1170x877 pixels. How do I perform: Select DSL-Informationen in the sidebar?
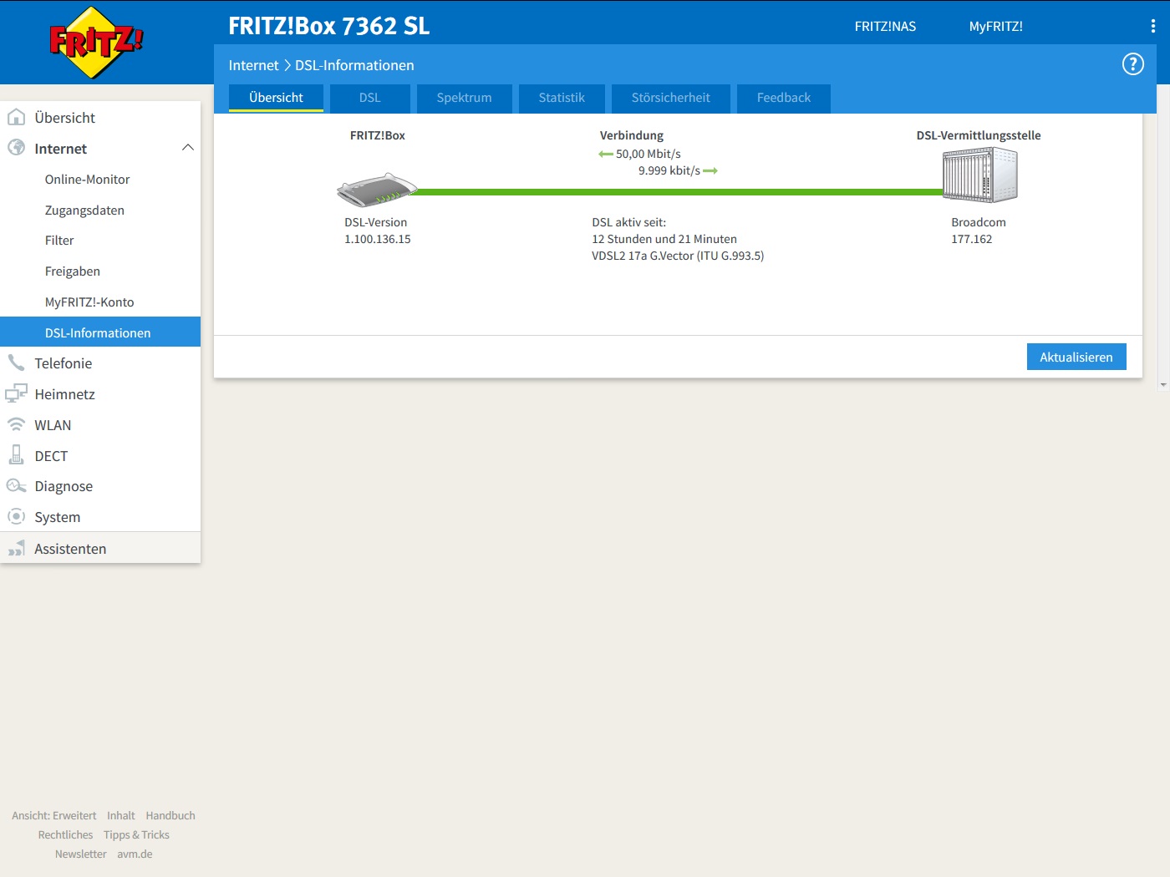(x=100, y=332)
